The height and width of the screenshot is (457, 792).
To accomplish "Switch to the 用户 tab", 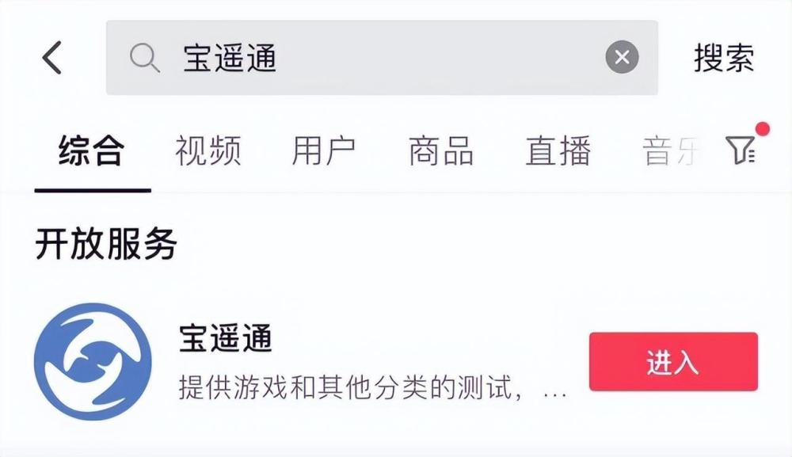I will click(326, 152).
